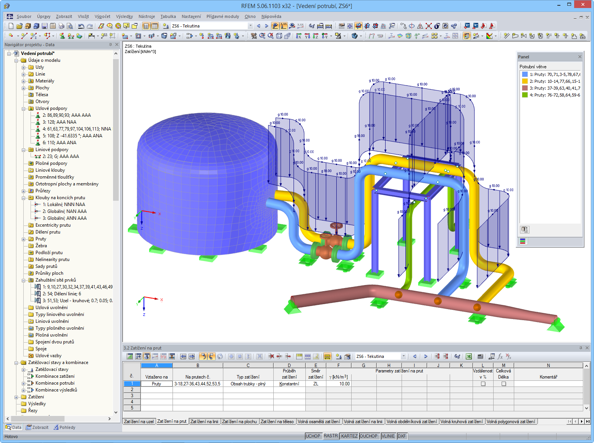
Task: Switch to Pohledy navigator tab
Action: pyautogui.click(x=65, y=427)
